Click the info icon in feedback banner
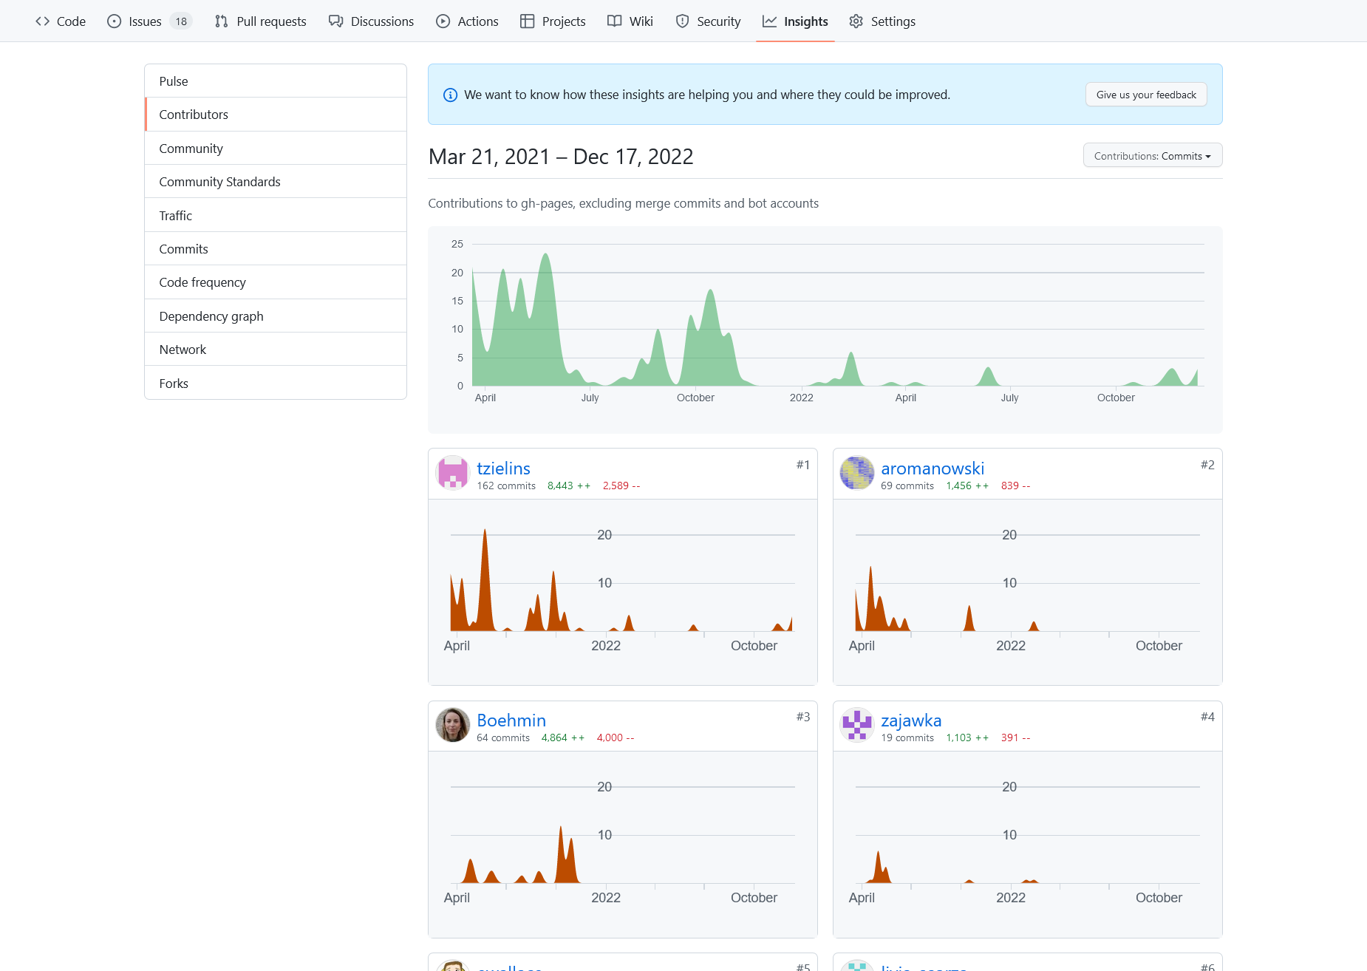The height and width of the screenshot is (971, 1367). point(450,95)
